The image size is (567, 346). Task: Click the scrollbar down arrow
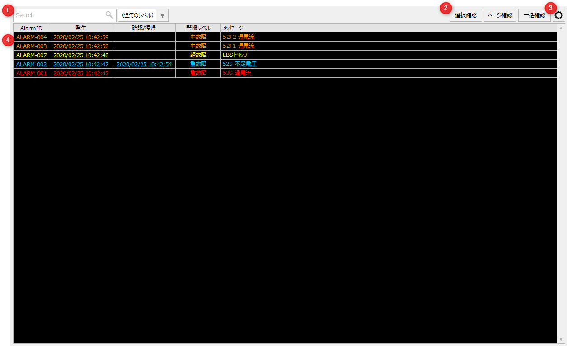(x=561, y=339)
